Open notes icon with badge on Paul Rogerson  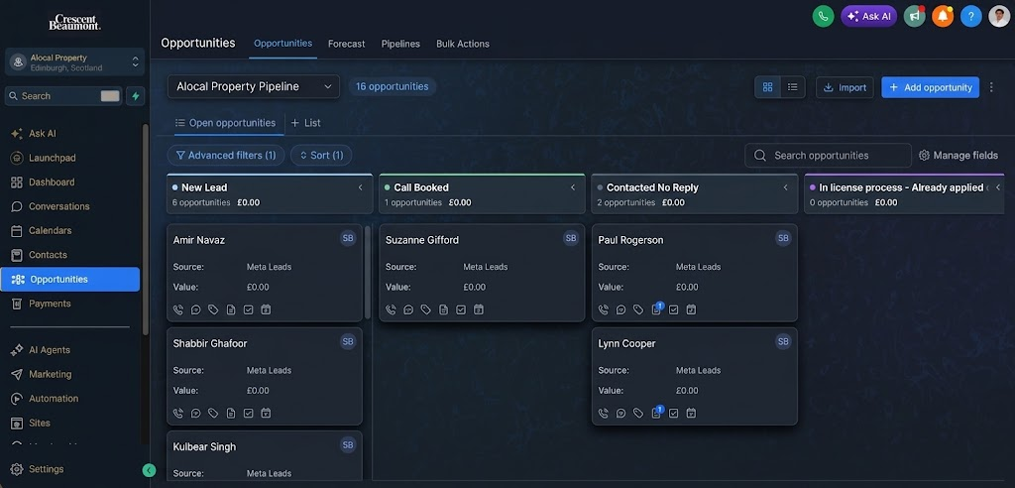(656, 309)
